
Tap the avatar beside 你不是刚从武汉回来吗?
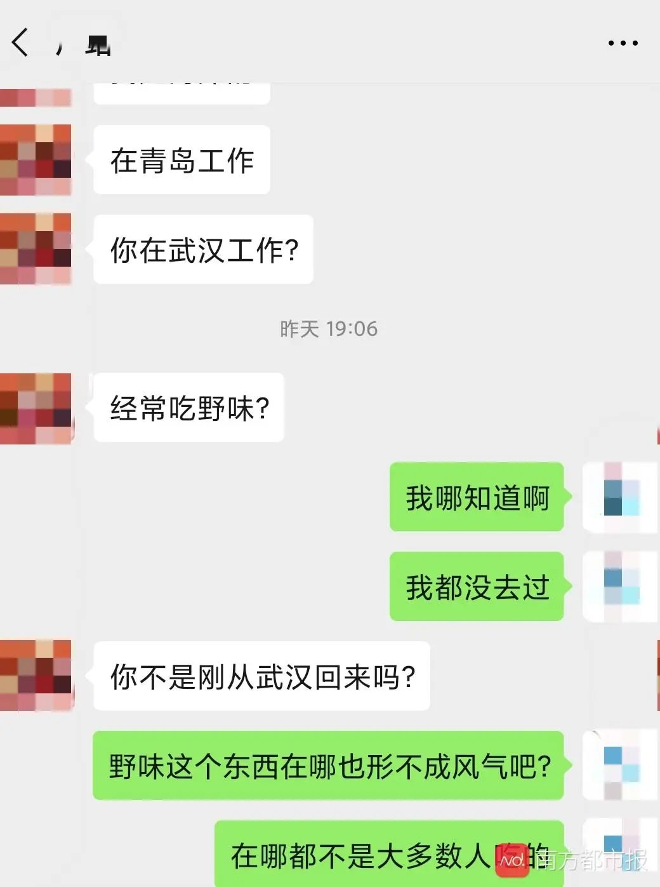pyautogui.click(x=36, y=676)
